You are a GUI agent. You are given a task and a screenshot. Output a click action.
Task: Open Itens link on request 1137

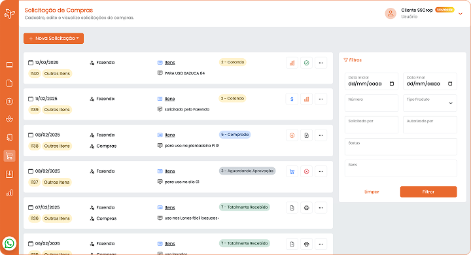click(x=169, y=171)
